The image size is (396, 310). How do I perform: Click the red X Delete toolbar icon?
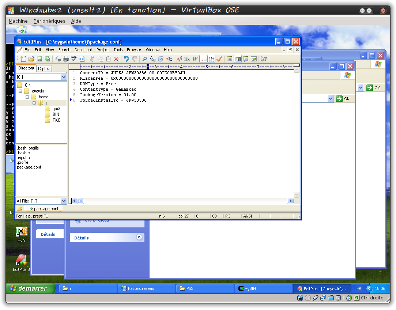point(116,59)
